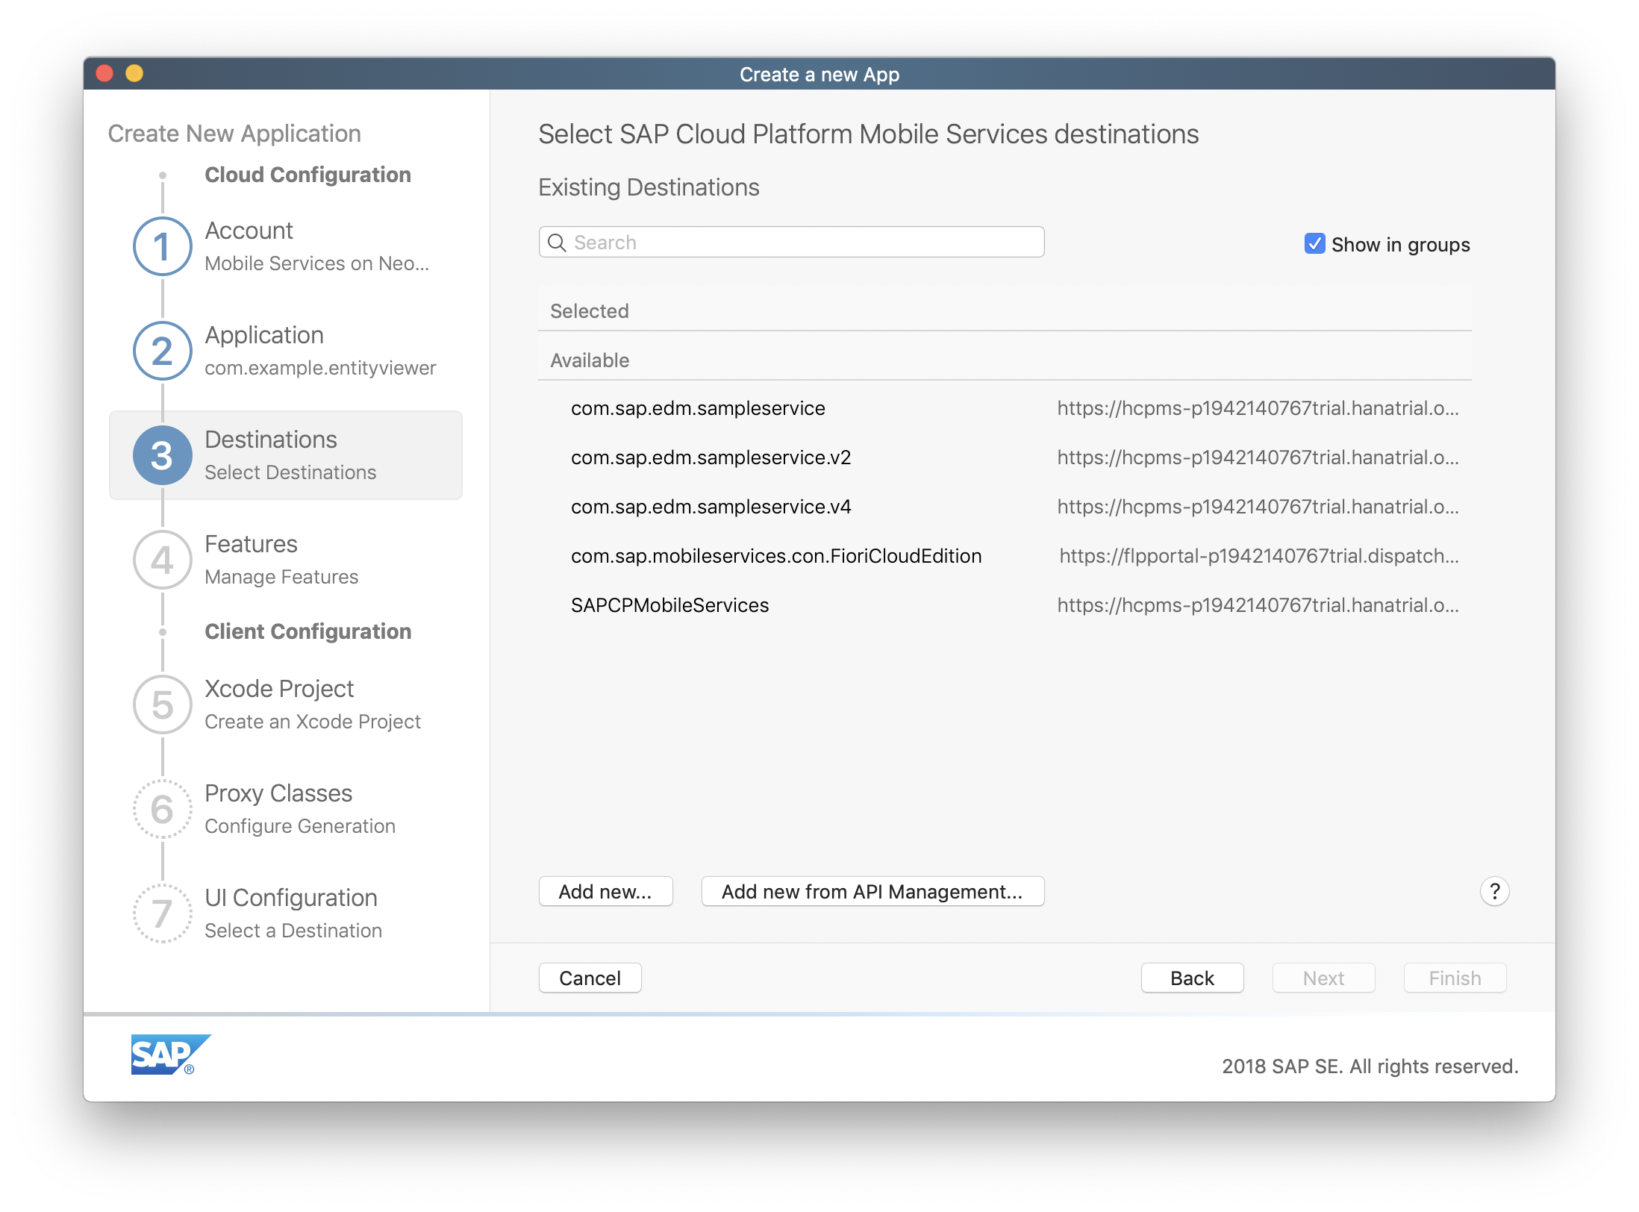Click the magnifier icon in search field
1639x1212 pixels.
pos(557,243)
